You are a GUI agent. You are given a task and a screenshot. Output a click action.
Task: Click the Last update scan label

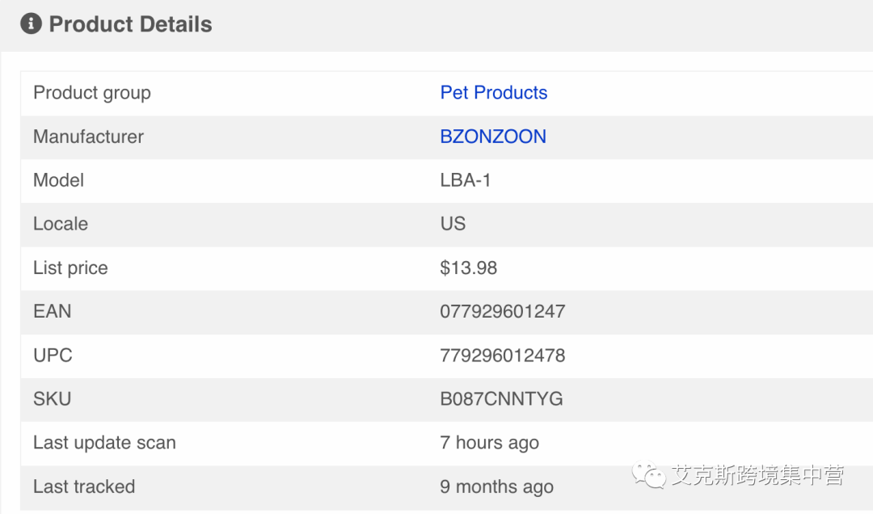[104, 443]
